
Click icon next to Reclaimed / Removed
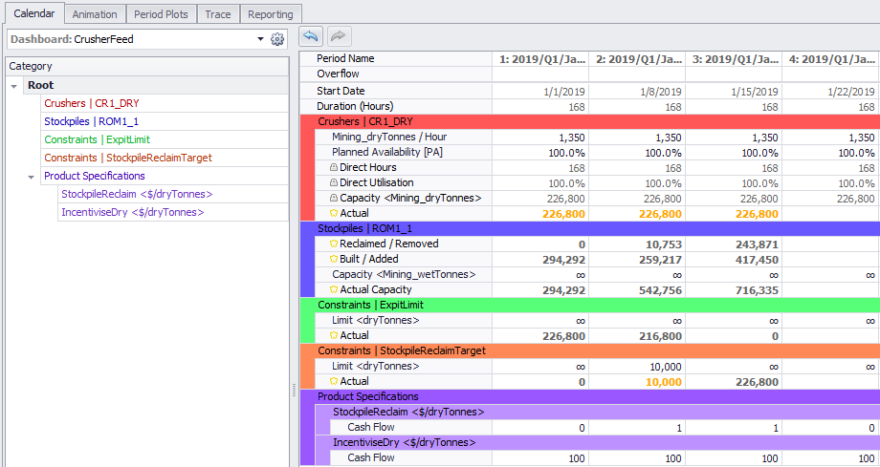coord(334,244)
